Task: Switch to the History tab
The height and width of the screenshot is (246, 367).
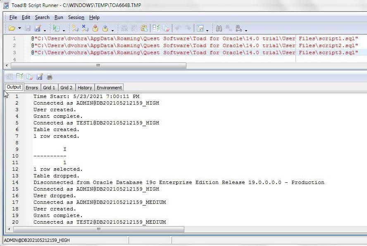Action: 85,88
